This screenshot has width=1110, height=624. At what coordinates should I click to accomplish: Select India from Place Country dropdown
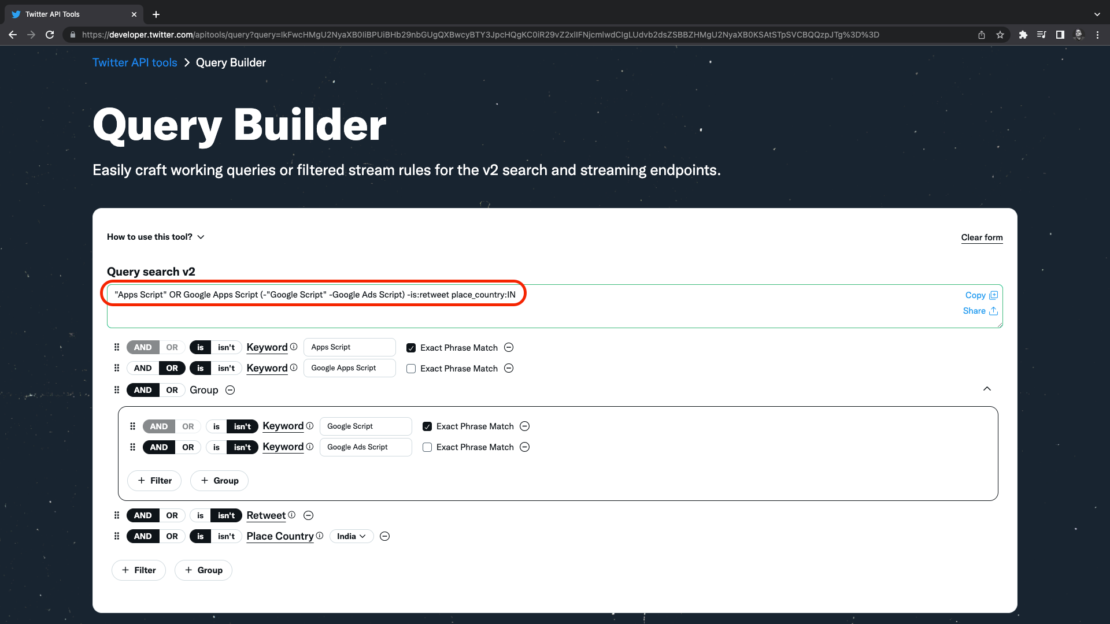[349, 536]
